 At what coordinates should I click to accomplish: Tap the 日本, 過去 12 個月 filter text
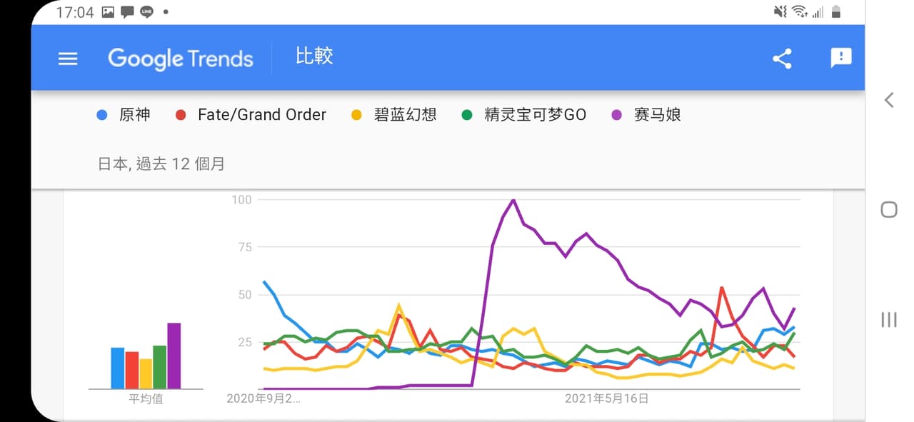pos(161,164)
